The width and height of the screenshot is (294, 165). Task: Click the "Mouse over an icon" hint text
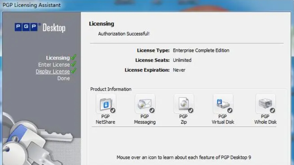click(184, 157)
